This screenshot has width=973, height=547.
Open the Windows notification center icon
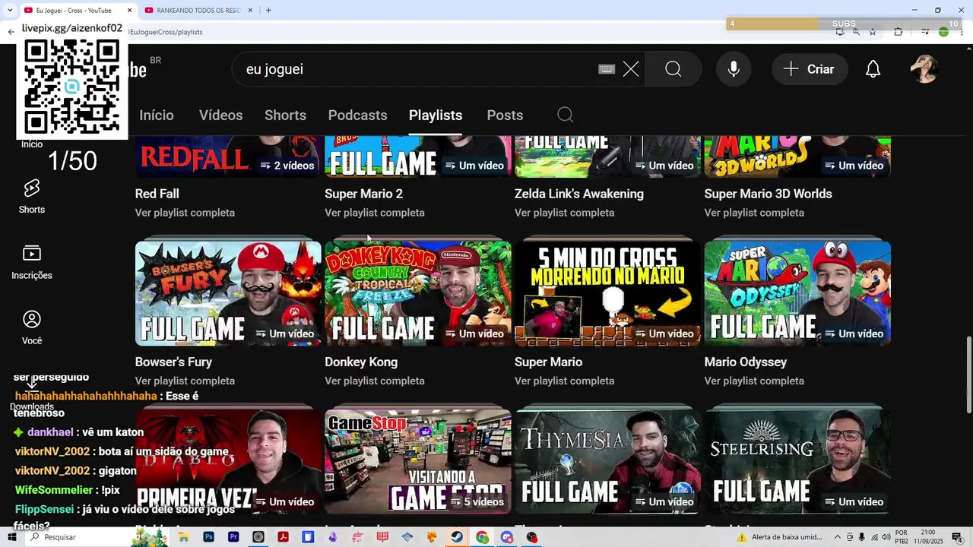point(957,537)
